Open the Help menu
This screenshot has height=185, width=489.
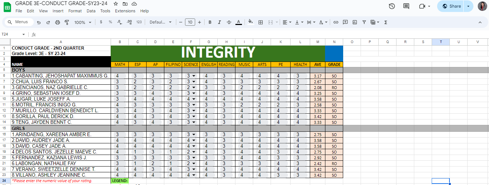point(144,11)
